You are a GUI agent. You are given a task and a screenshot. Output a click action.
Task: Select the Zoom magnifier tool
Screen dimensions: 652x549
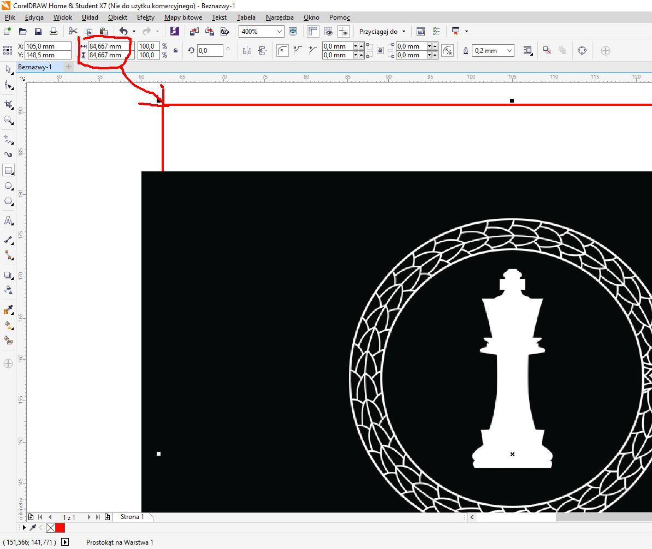tap(8, 120)
